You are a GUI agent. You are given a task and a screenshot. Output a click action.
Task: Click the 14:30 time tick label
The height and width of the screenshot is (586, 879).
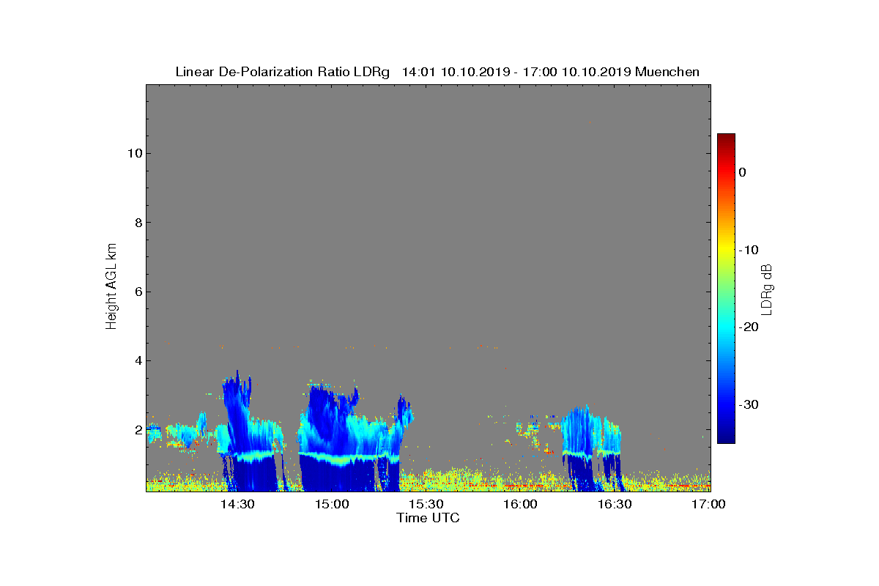pyautogui.click(x=237, y=504)
